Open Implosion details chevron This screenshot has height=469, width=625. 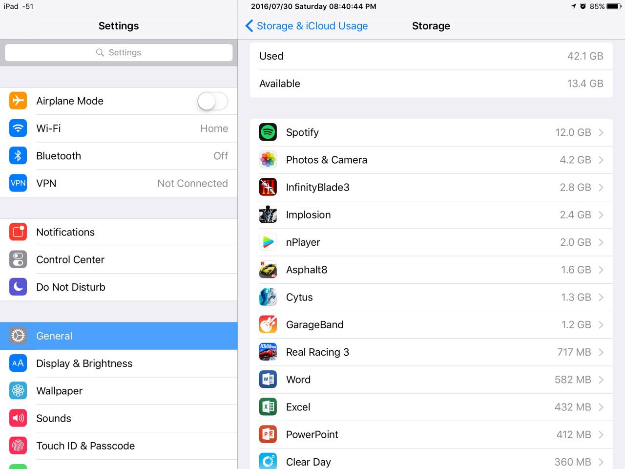click(x=601, y=214)
